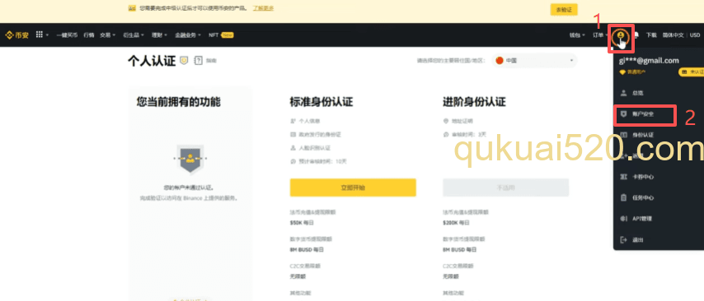
Task: Click the 币安 Binance logo
Action: point(16,35)
